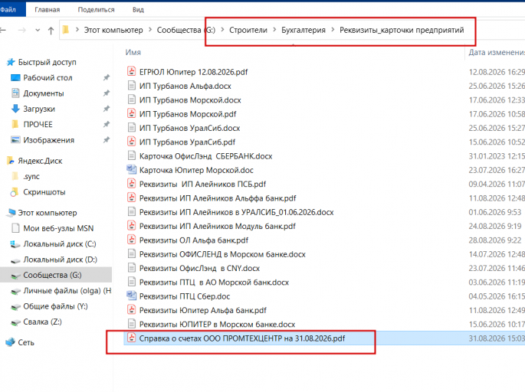The image size is (525, 392).
Task: Click the pin icon beside ПРОЧЕЕ
Action: (x=106, y=125)
